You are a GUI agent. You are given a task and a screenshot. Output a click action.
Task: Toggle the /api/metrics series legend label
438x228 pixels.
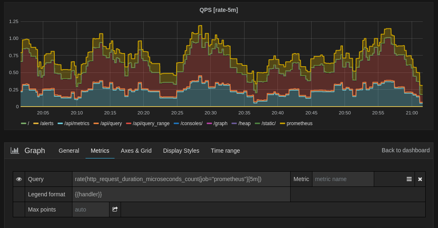pyautogui.click(x=77, y=123)
